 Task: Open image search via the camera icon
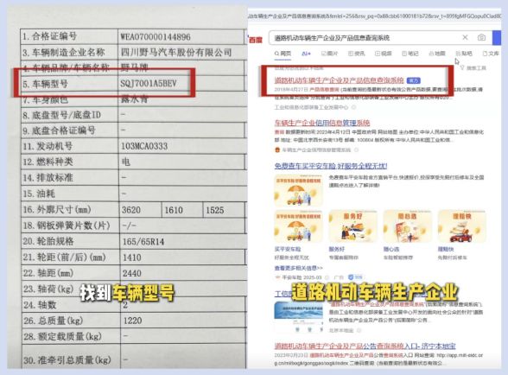tap(481, 38)
